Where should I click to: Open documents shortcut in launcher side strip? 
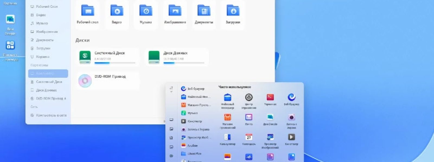tap(171, 138)
